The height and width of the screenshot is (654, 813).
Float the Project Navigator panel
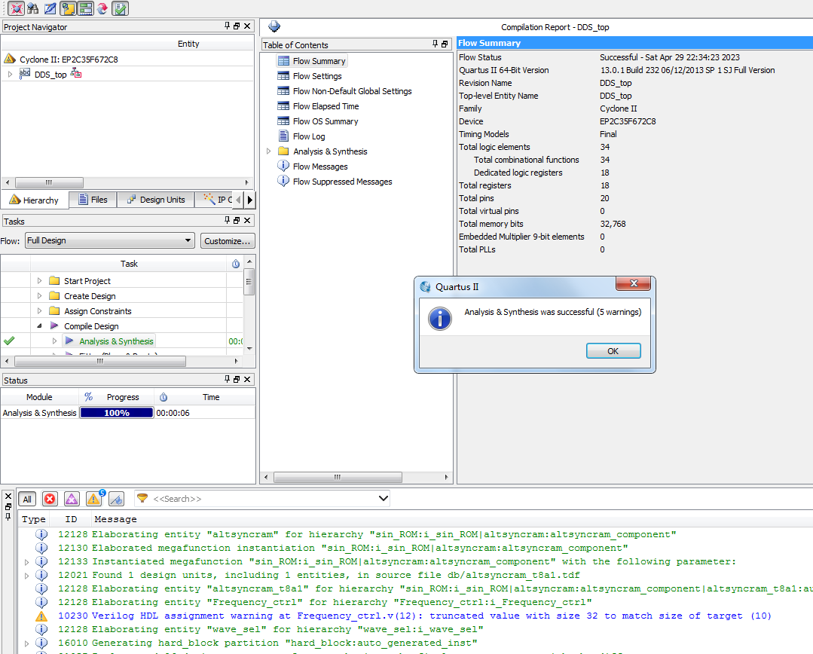point(237,26)
